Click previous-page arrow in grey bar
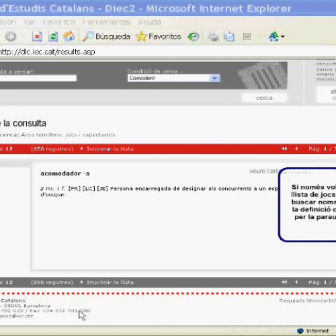 [296, 282]
